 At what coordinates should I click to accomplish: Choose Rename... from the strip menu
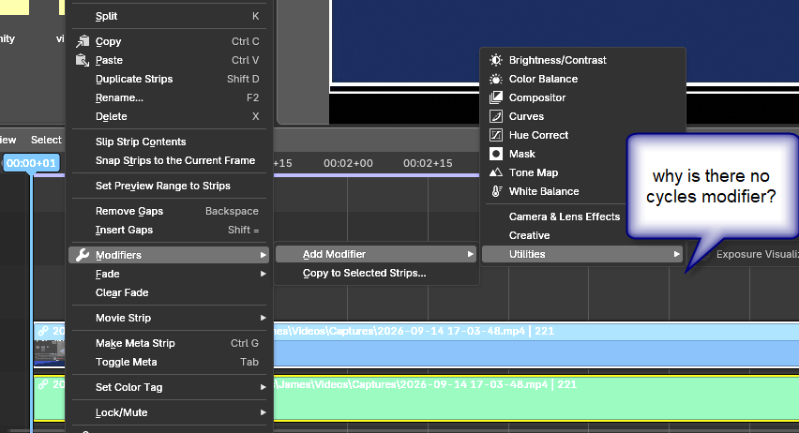[169, 97]
